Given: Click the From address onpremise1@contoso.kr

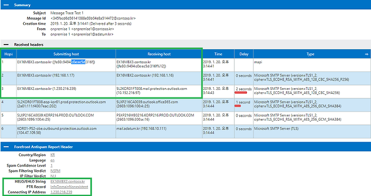Looking at the screenshot, I should click(93, 29).
